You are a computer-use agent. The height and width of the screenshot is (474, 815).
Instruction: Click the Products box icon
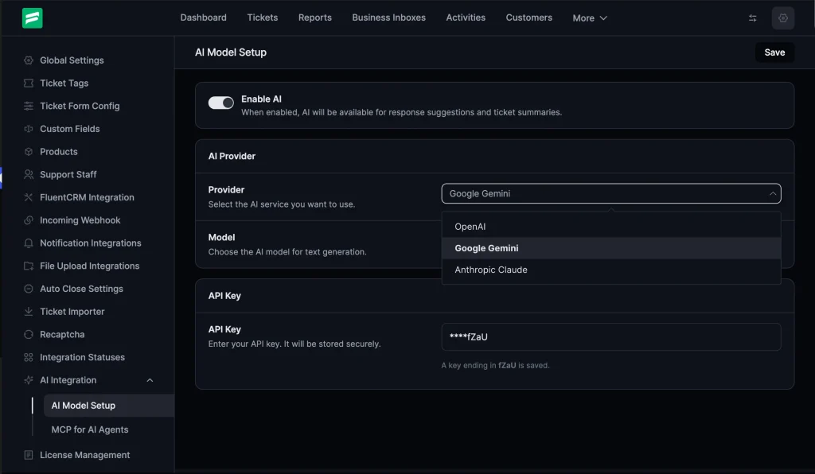(x=29, y=152)
